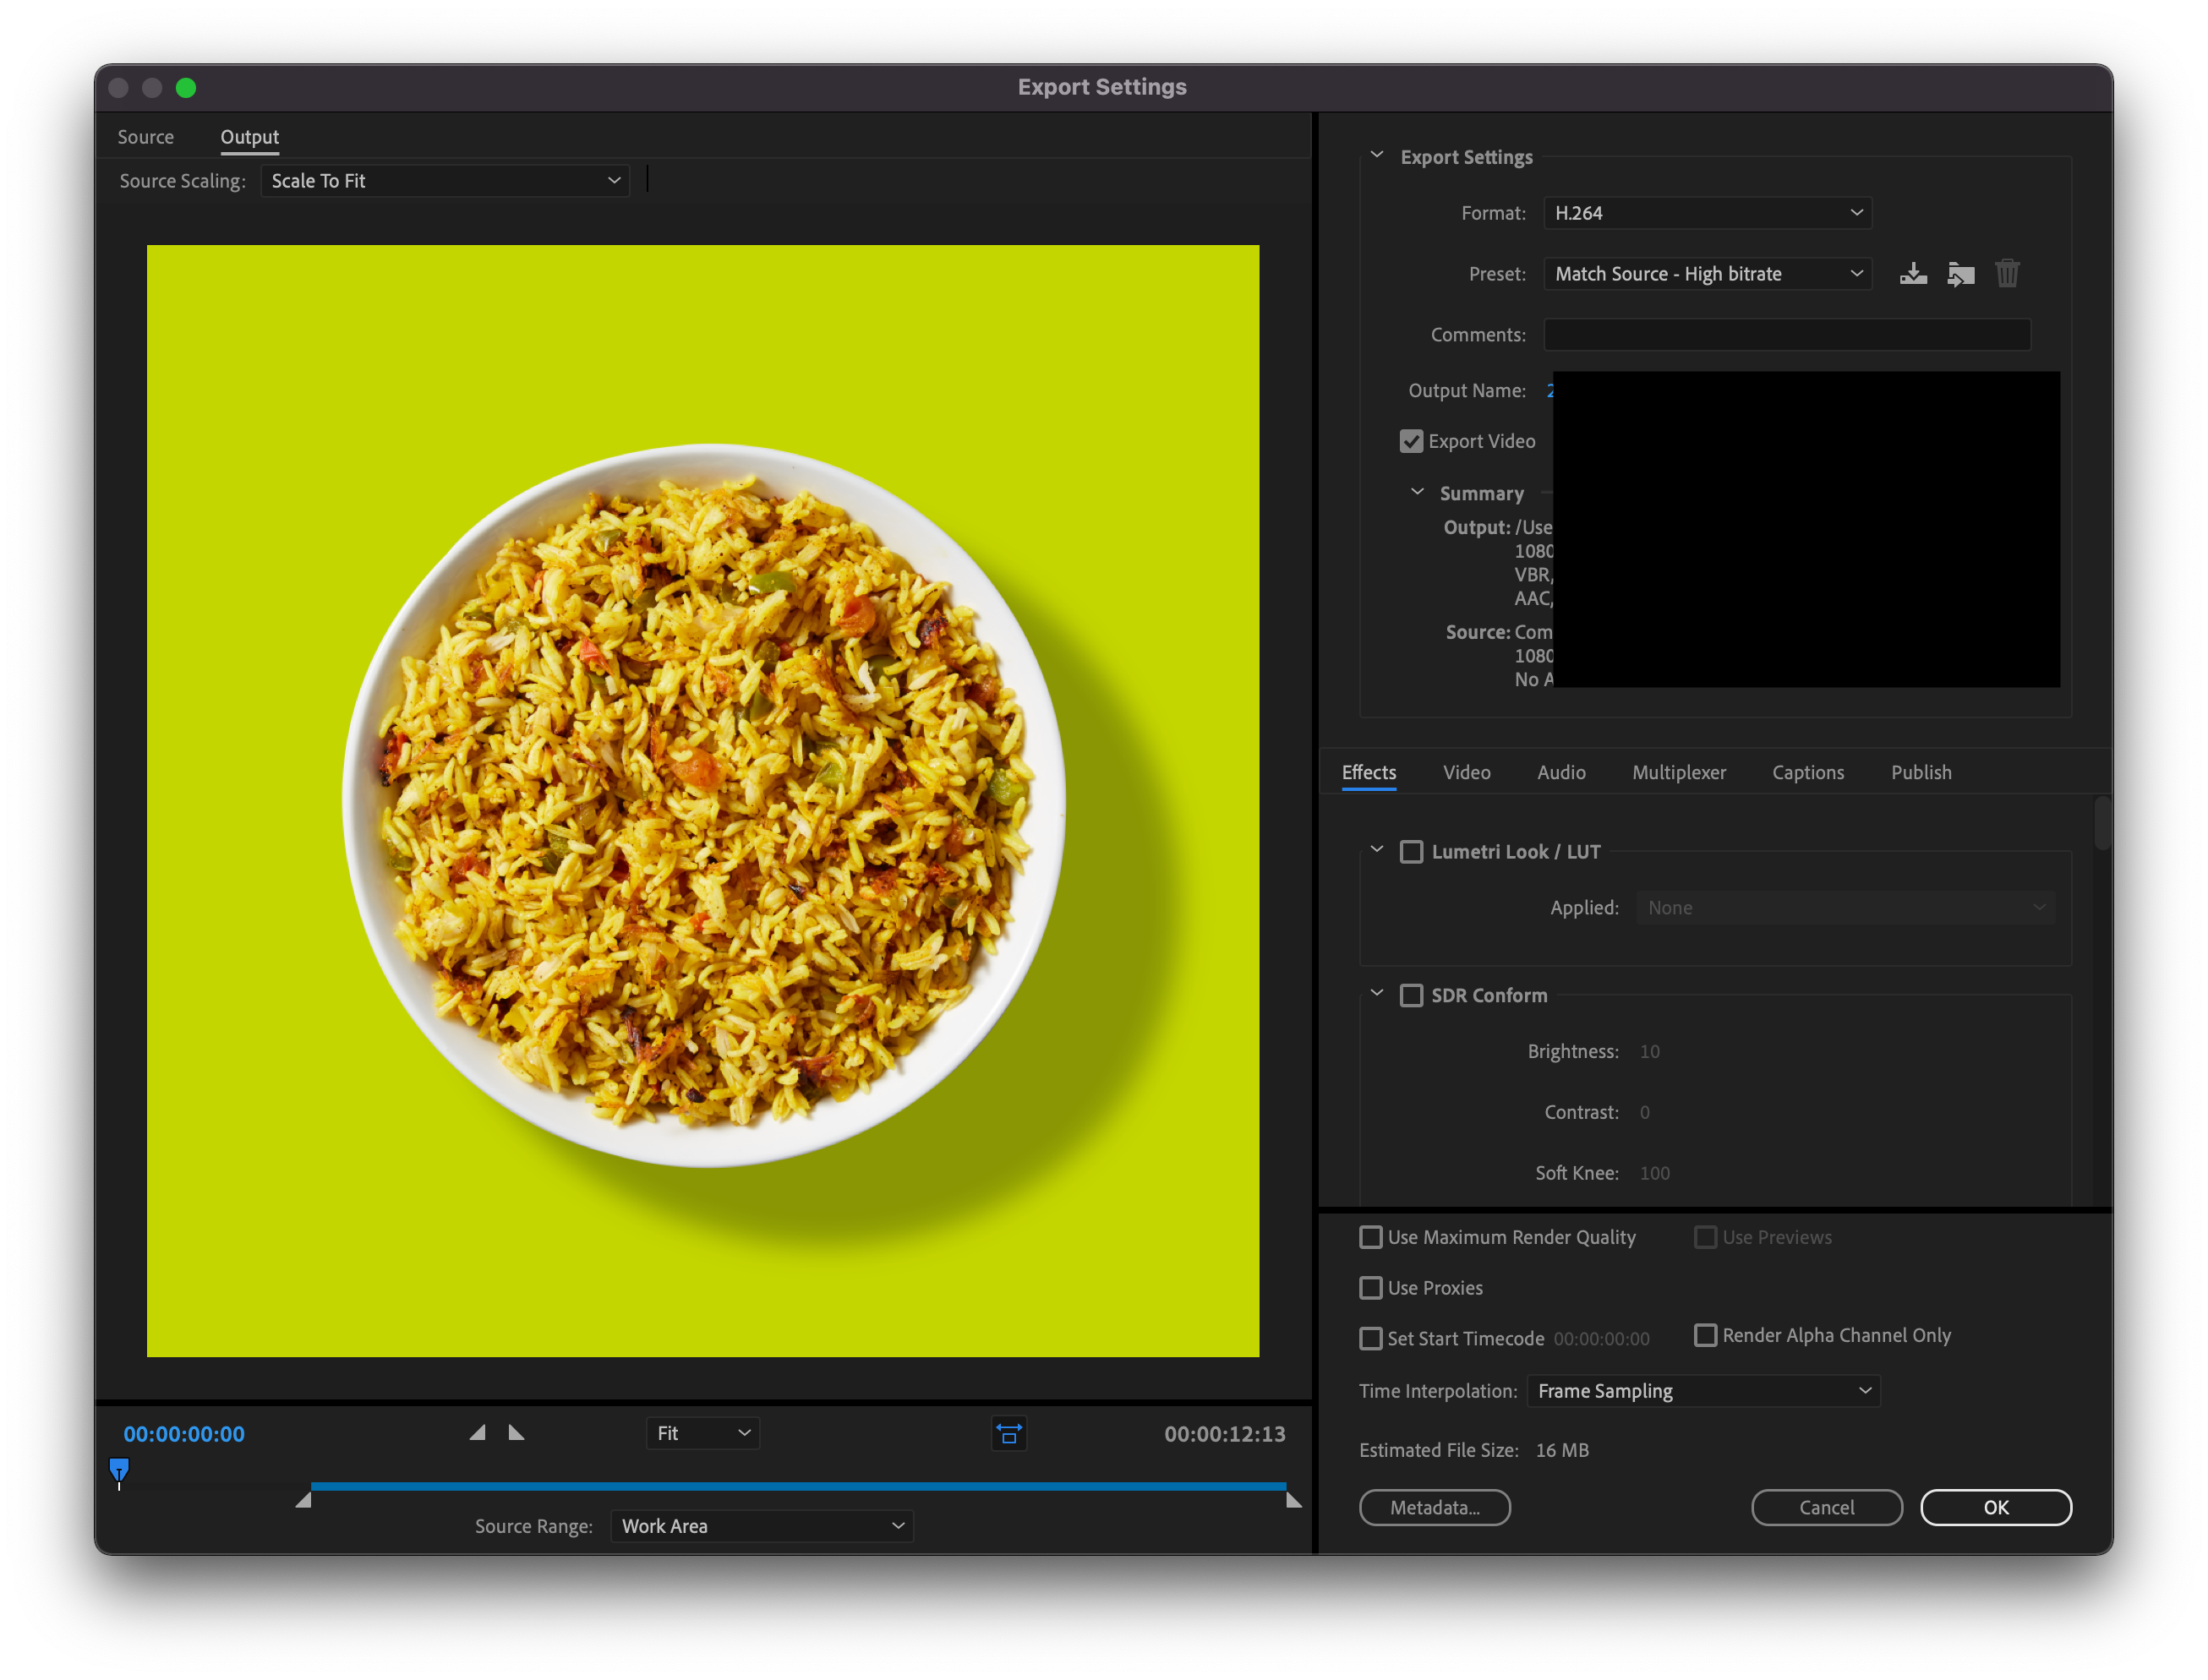Enable Use Maximum Render Quality
Screen dimensions: 2208x1680
(1373, 1235)
